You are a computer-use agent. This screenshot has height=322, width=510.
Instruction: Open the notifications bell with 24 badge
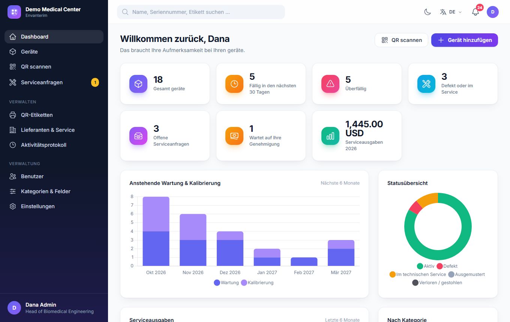tap(475, 12)
